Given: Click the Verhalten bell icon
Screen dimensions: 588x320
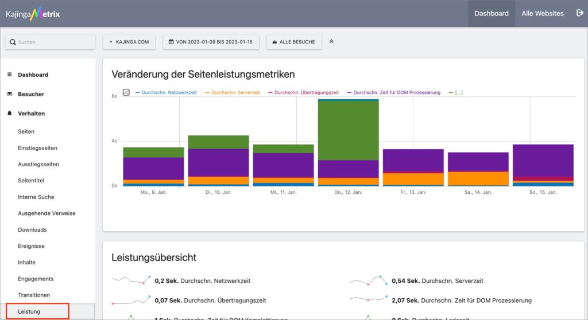Looking at the screenshot, I should click(9, 113).
